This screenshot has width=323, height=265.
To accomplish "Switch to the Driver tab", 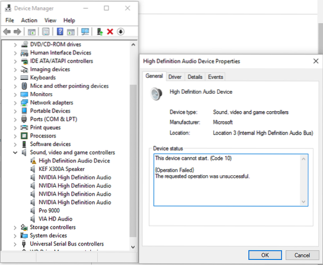I will tap(175, 77).
